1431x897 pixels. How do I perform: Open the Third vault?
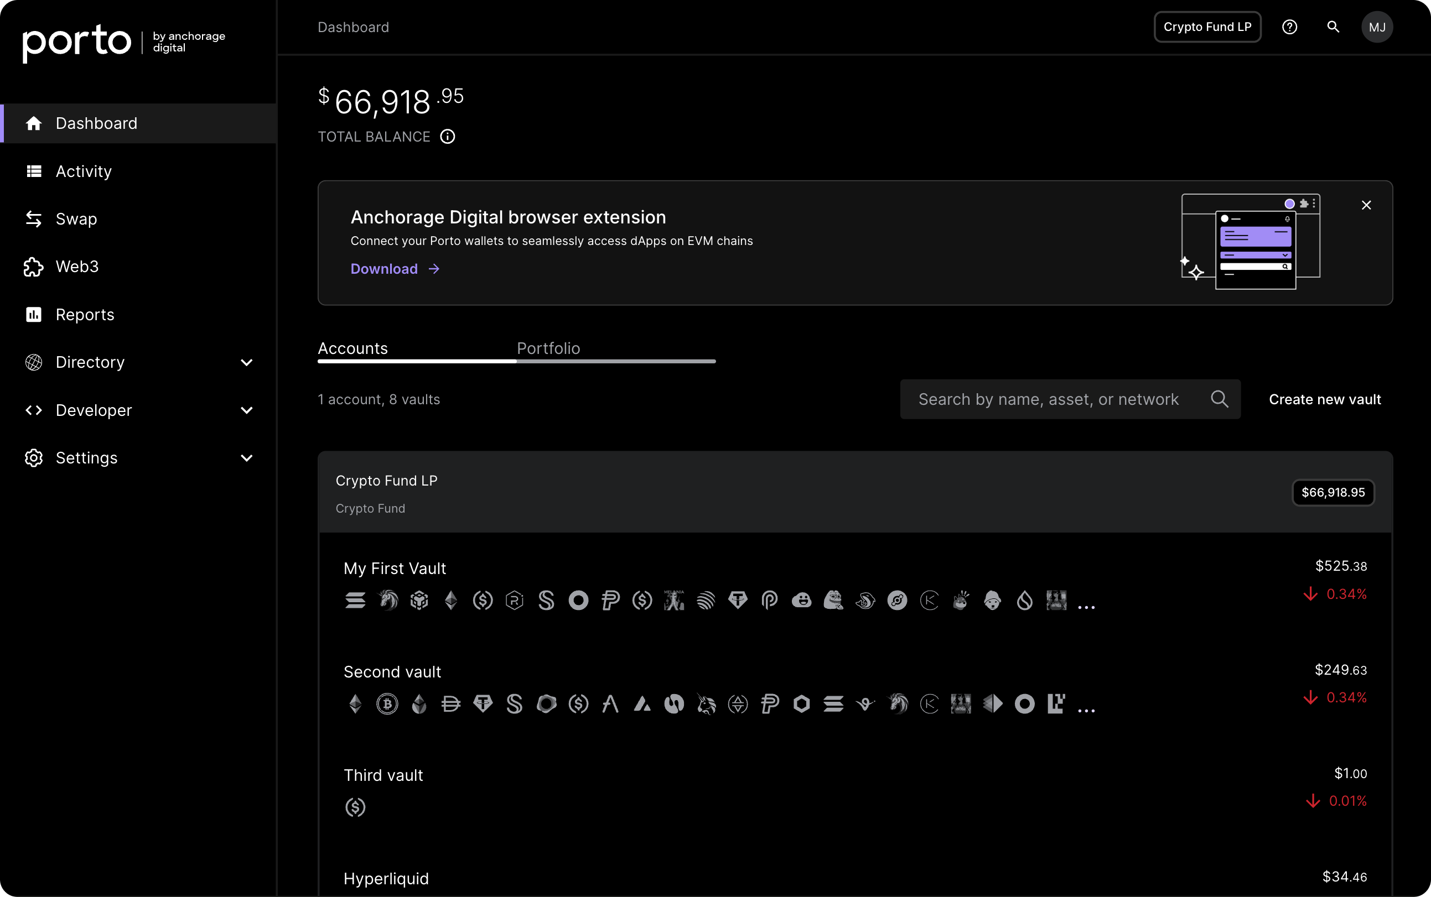point(383,775)
